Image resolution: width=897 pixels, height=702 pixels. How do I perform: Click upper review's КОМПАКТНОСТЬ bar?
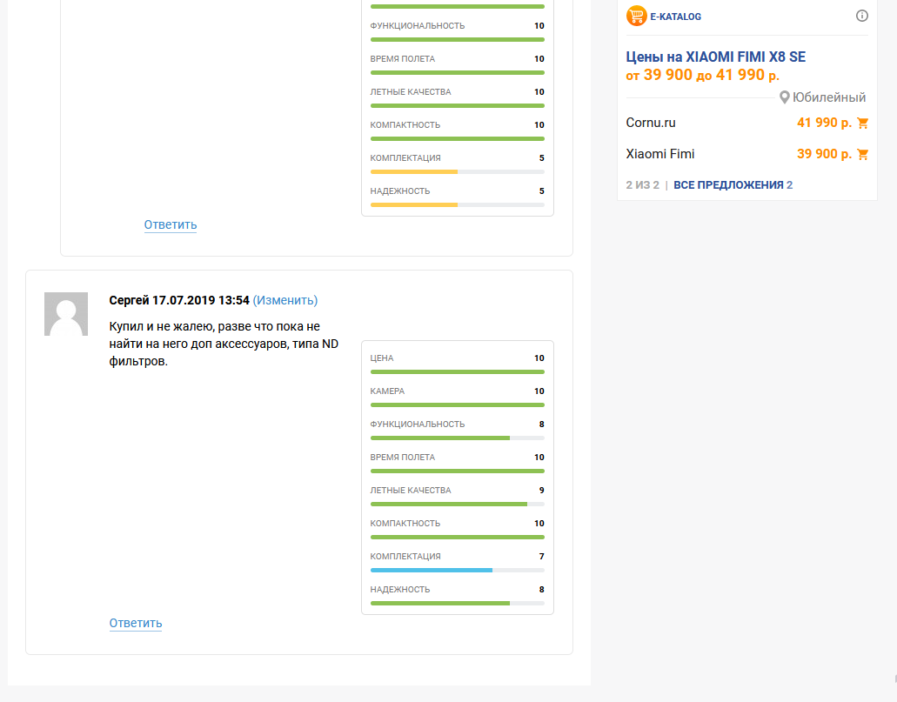coord(457,139)
